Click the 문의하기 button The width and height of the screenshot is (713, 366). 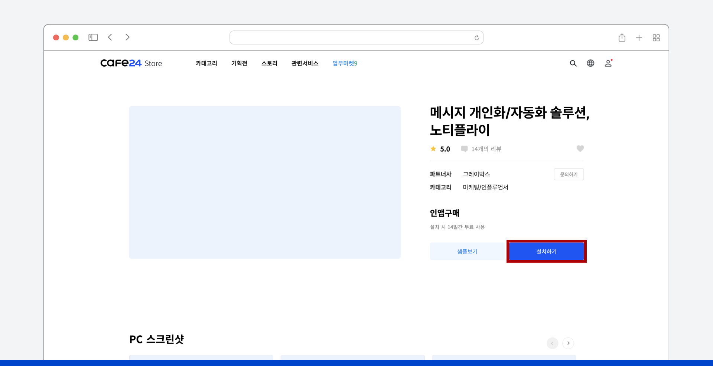coord(569,174)
